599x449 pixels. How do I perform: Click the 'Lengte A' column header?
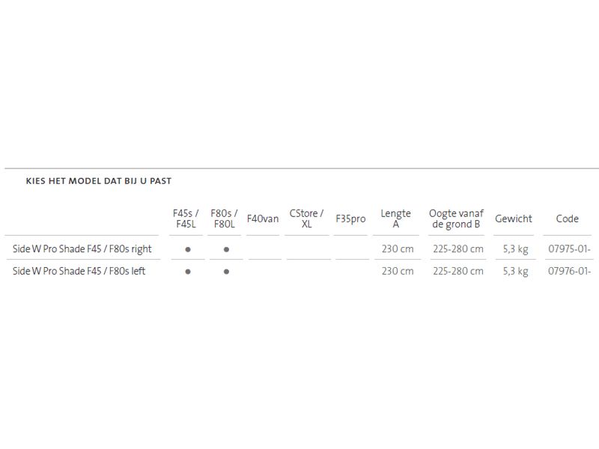click(395, 219)
